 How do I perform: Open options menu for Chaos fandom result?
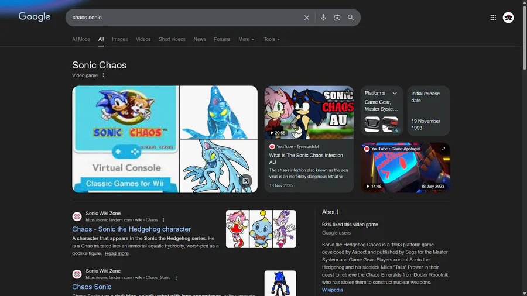(163, 220)
